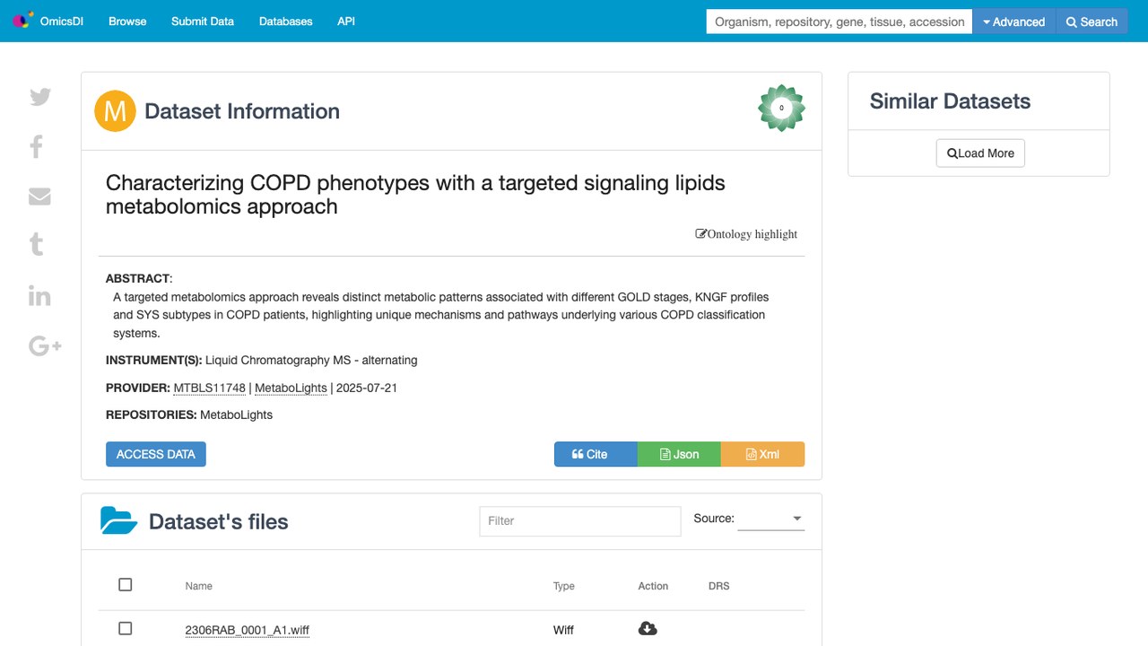Click the Similar Datasets heading
1148x646 pixels.
(950, 101)
